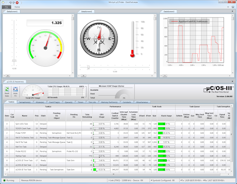Select the µC/OS-III Awareness tab
Viewport: 237px width, 184px height.
tap(15, 81)
